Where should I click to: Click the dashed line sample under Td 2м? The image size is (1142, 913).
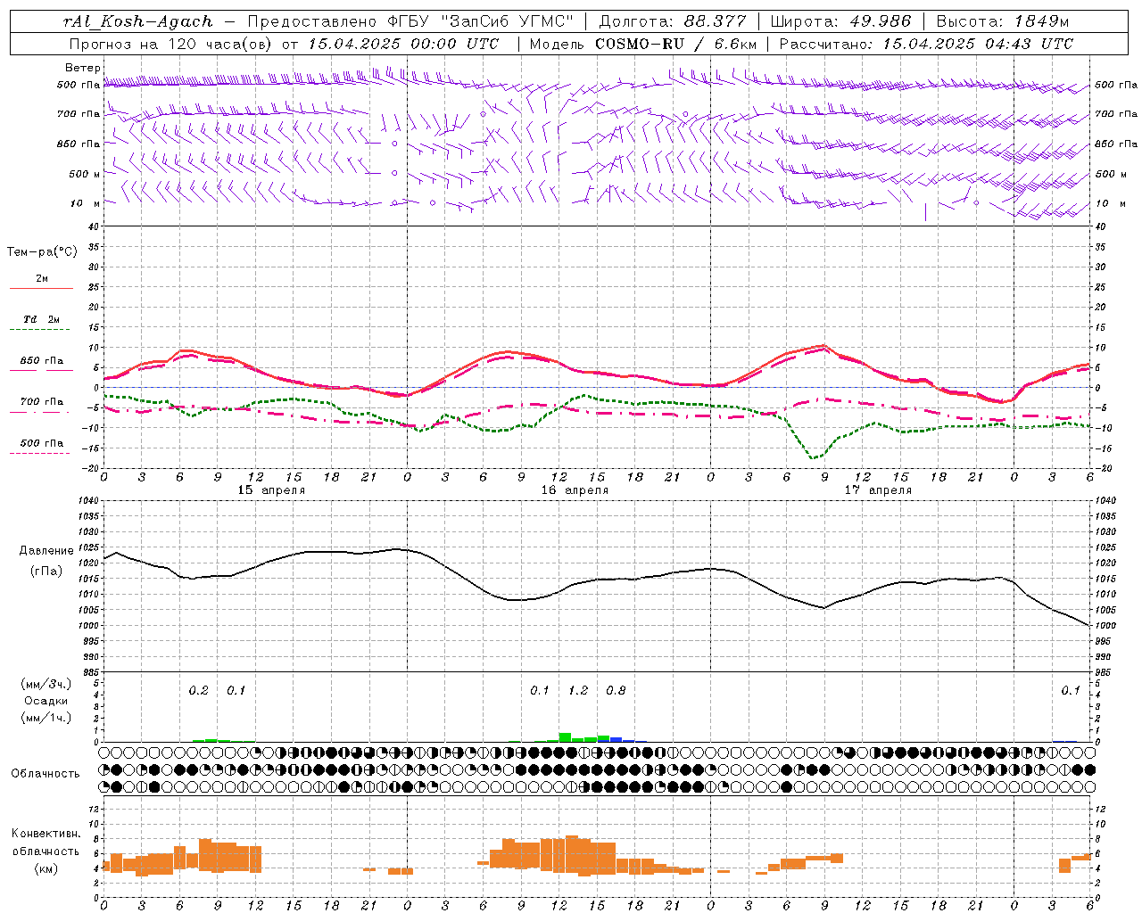pos(39,330)
